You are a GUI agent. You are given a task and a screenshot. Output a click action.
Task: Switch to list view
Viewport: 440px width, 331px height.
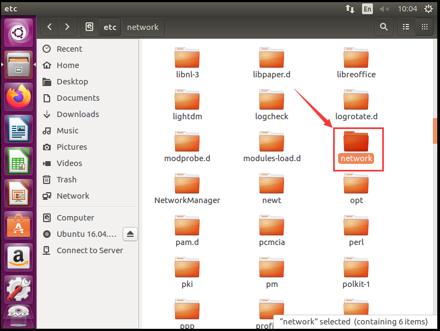pyautogui.click(x=406, y=27)
